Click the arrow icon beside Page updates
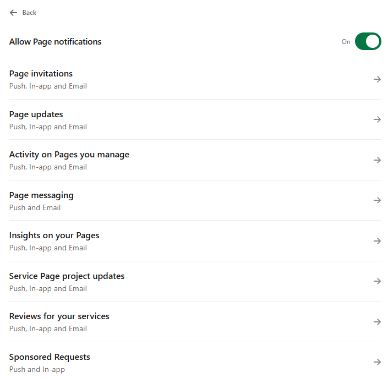The image size is (388, 389). (377, 119)
